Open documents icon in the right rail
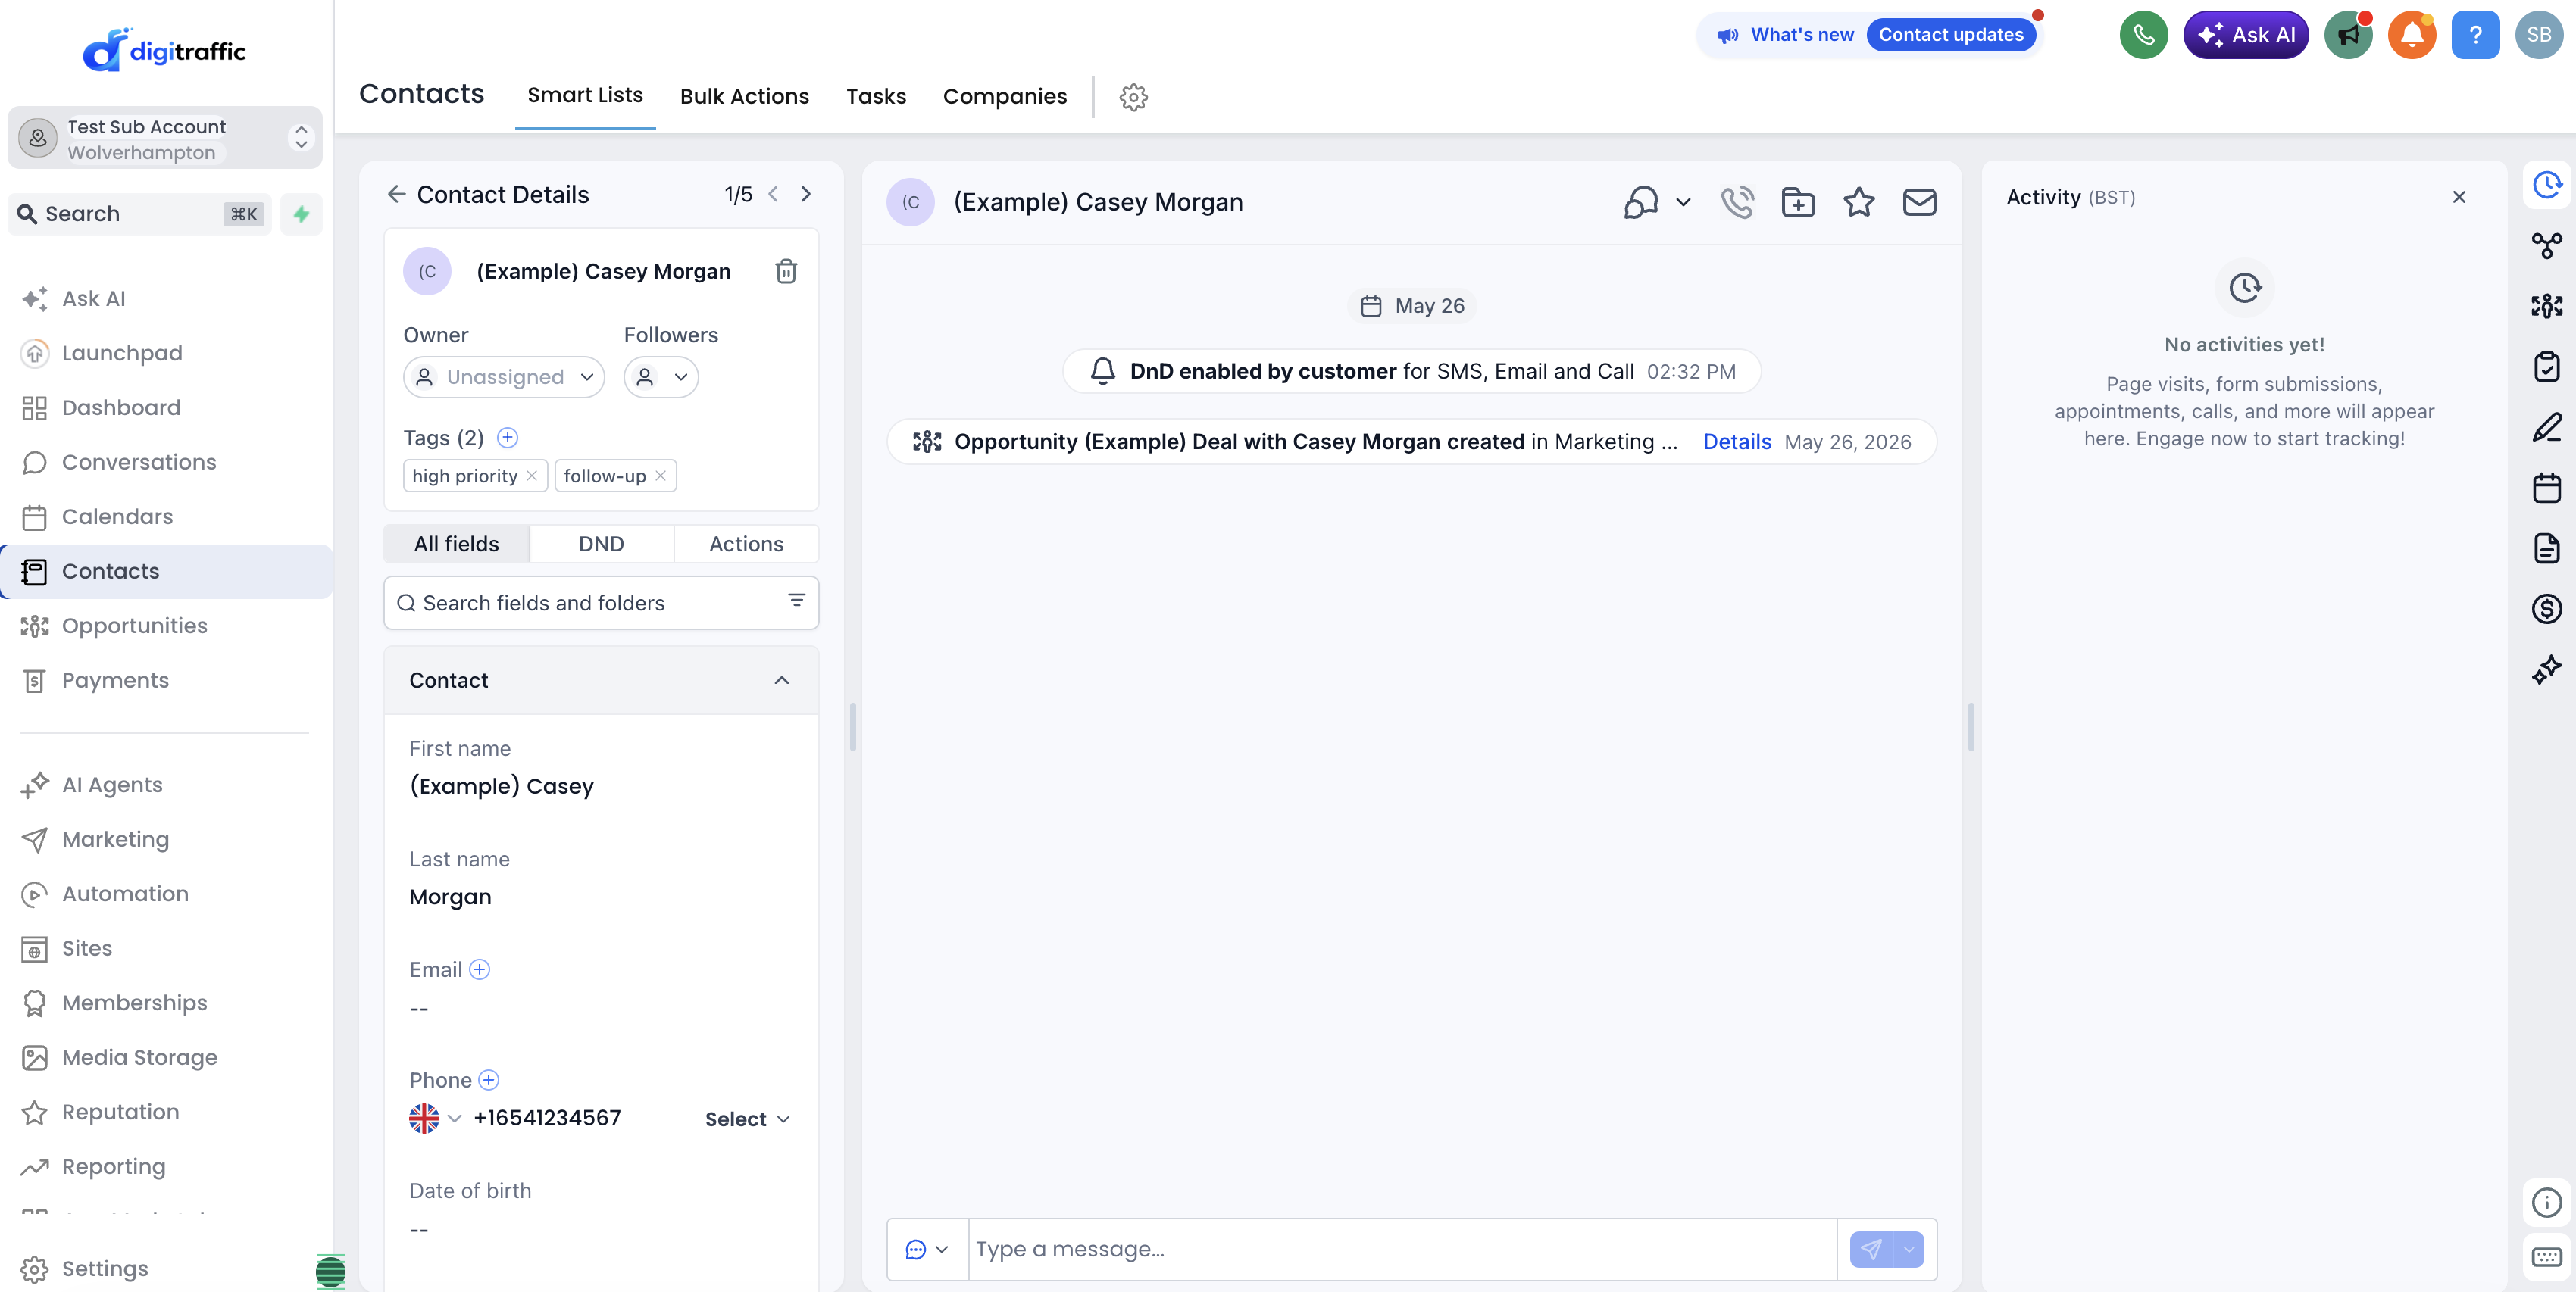 click(2546, 548)
